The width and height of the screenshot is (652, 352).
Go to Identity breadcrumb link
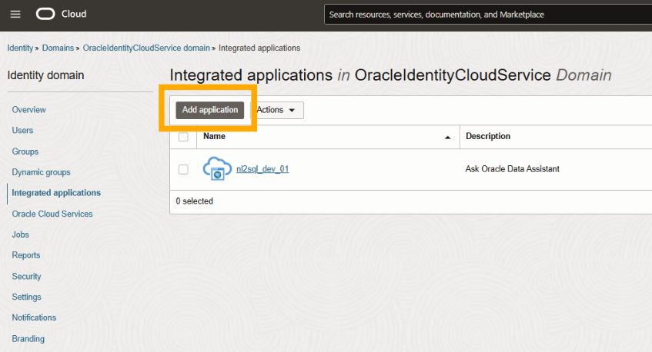(x=20, y=48)
